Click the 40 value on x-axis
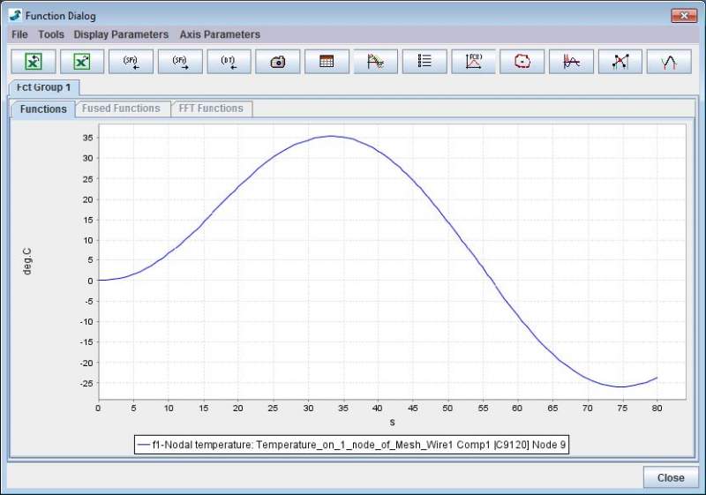The height and width of the screenshot is (495, 706). 378,409
